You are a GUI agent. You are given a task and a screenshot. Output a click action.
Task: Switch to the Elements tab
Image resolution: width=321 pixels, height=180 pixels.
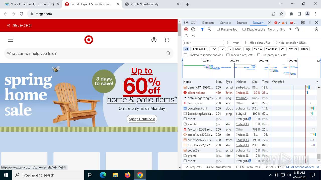click(208, 22)
